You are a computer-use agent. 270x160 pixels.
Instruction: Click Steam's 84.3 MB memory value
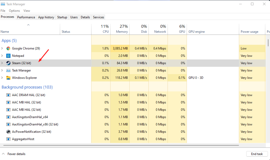pyautogui.click(x=122, y=63)
